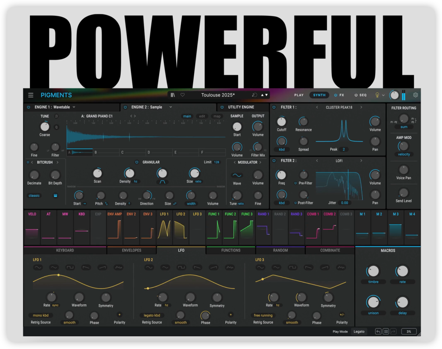Viewport: 442px width, 349px height.
Task: Click the undo arrow in status bar
Action: (378, 331)
